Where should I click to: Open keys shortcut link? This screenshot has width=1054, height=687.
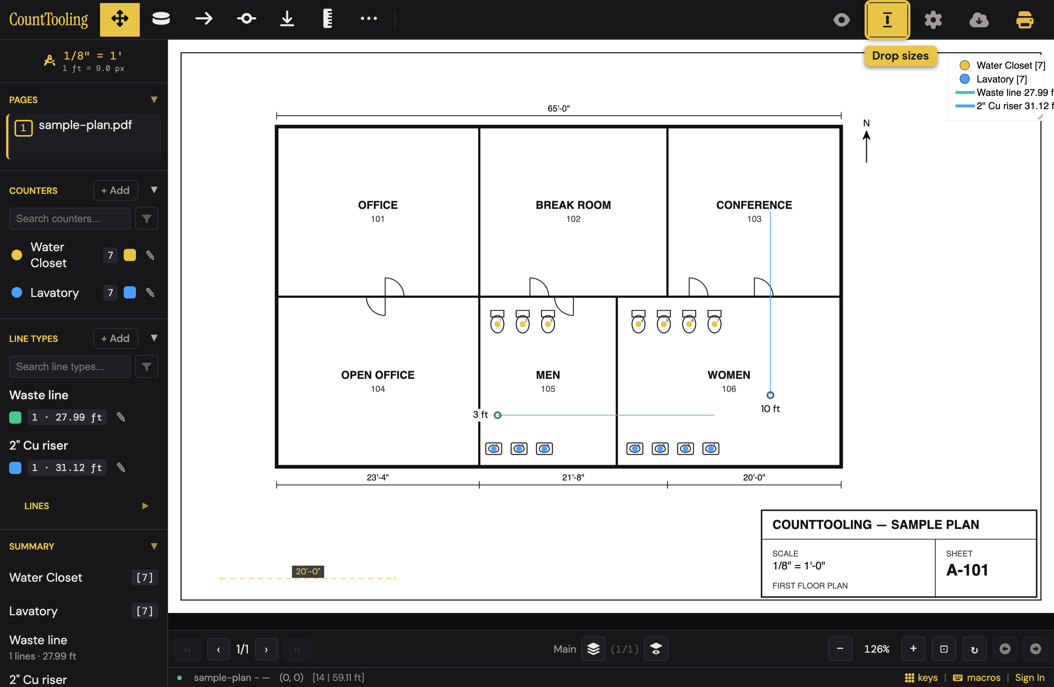pos(921,678)
